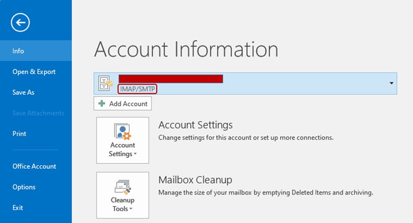413x223 pixels.
Task: Select the email account profile icon
Action: click(x=104, y=83)
